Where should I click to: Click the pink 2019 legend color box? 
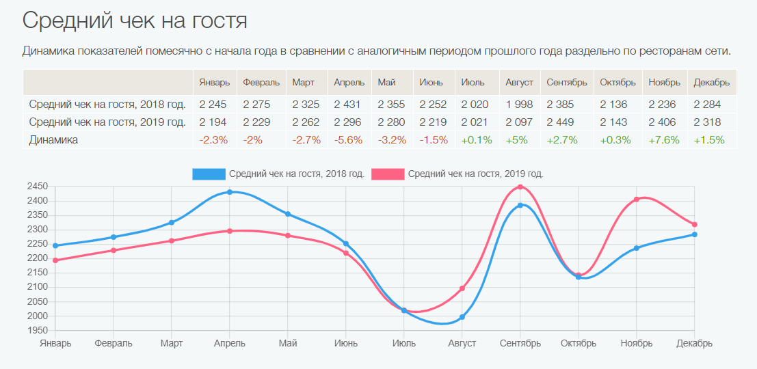pyautogui.click(x=388, y=174)
